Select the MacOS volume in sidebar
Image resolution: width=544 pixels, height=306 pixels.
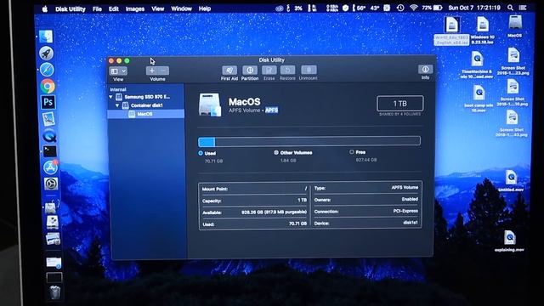pyautogui.click(x=145, y=114)
